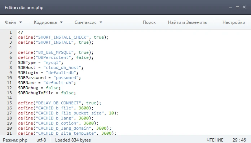Click the $DBLogin variable
The height and width of the screenshot is (143, 251).
coord(28,73)
